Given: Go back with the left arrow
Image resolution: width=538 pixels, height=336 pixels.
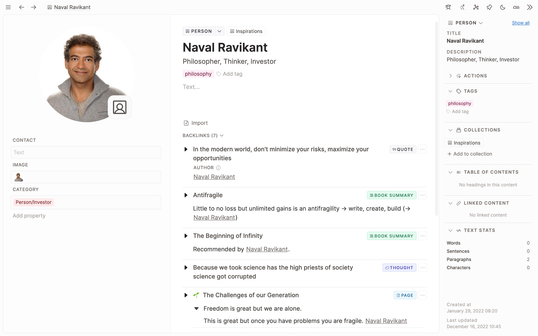Looking at the screenshot, I should point(21,7).
